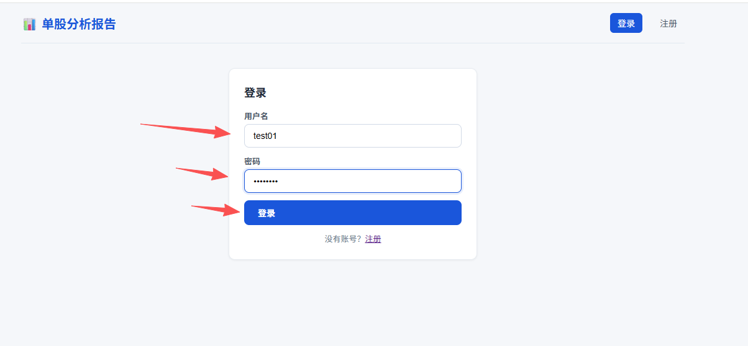Focus the 密码 field with masked dots
This screenshot has width=748, height=346.
353,181
